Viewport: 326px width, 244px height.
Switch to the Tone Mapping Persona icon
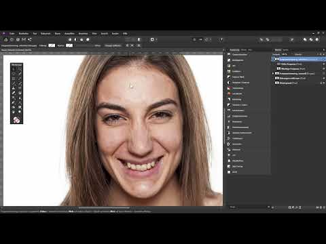pyautogui.click(x=24, y=39)
